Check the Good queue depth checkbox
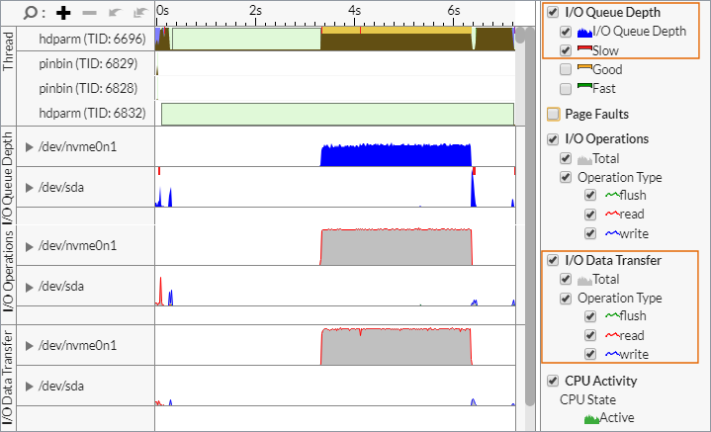The height and width of the screenshot is (432, 711). click(566, 69)
